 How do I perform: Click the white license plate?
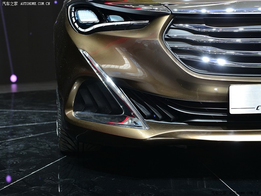click(245, 99)
